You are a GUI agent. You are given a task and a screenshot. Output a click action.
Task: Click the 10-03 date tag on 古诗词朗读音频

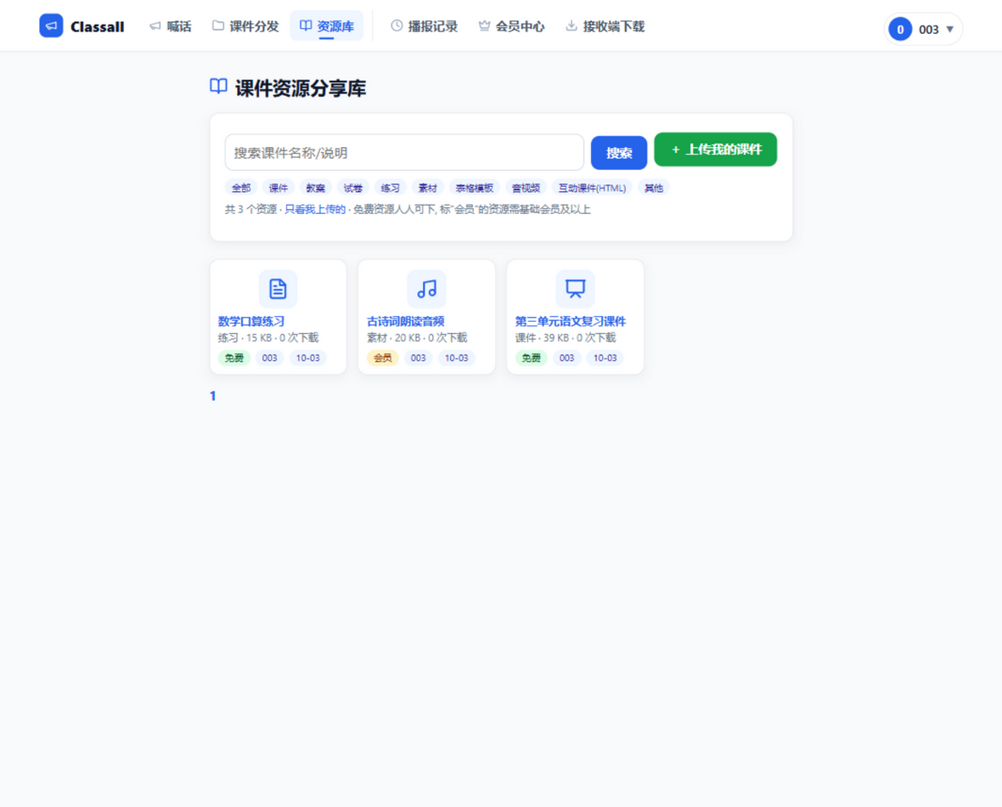(x=456, y=358)
